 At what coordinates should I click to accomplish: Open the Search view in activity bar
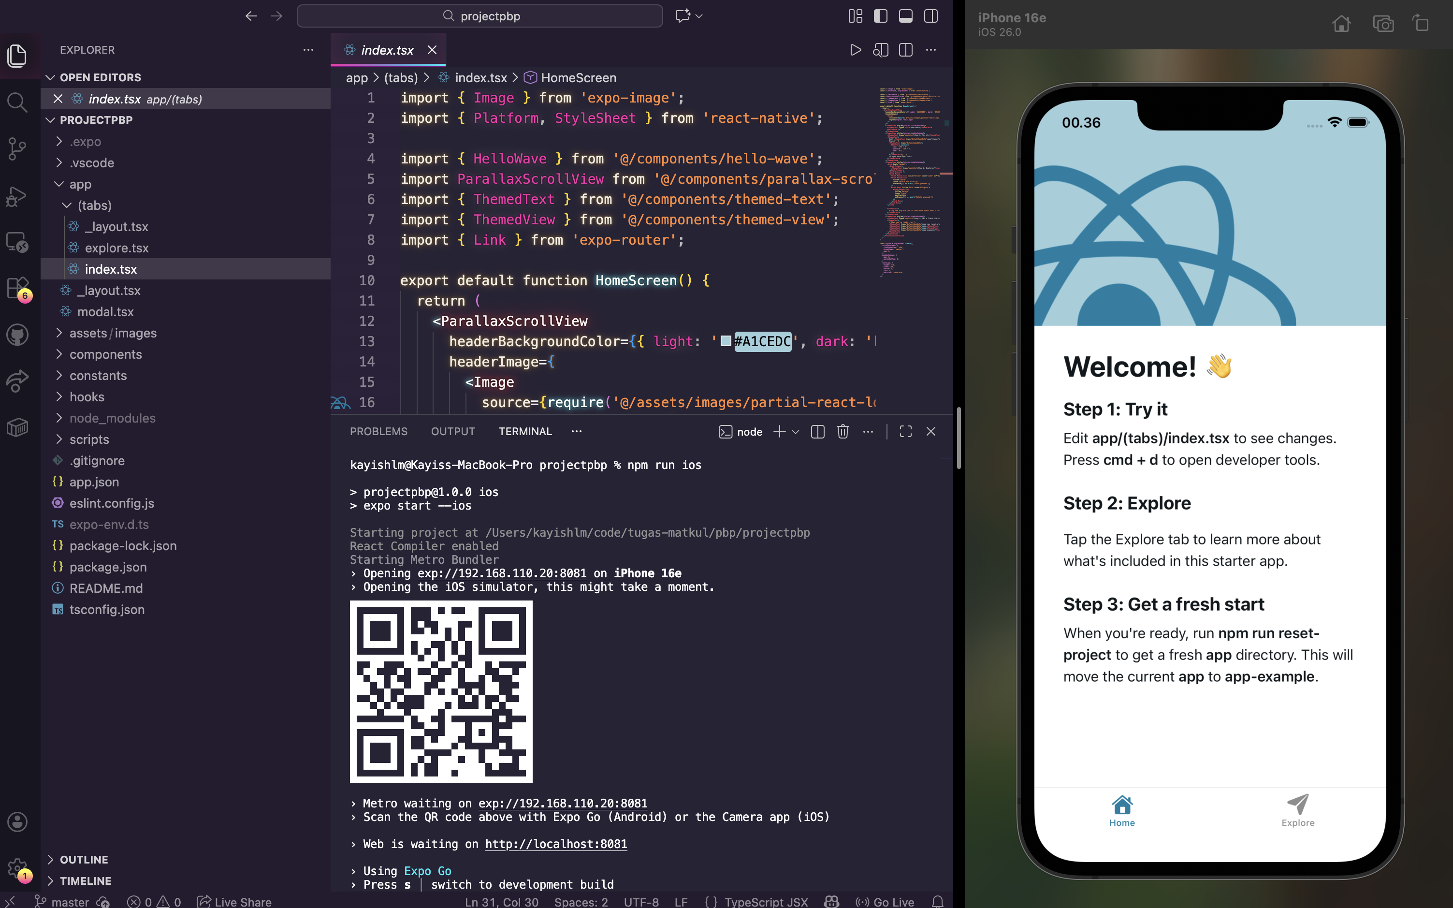tap(17, 102)
